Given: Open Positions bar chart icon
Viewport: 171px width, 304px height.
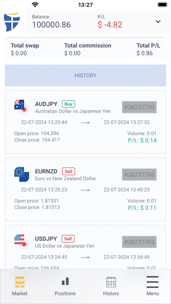Looking at the screenshot, I should click(x=65, y=281).
